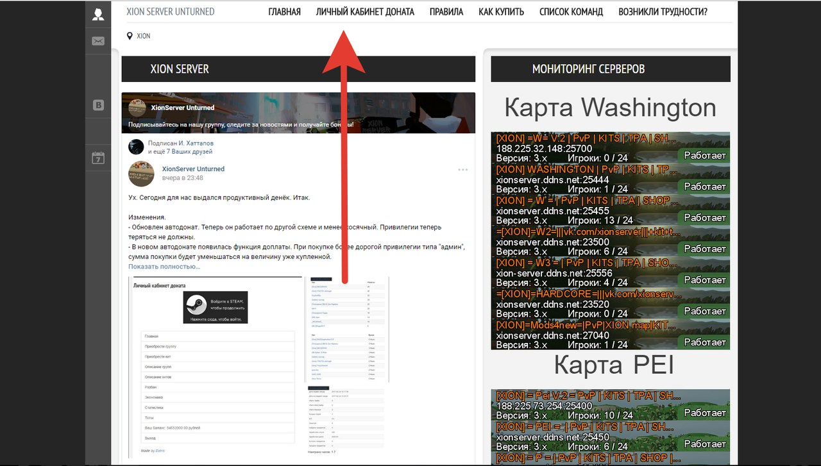Click Игроки: 13 / 24 player count
This screenshot has width=821, height=466.
600,221
